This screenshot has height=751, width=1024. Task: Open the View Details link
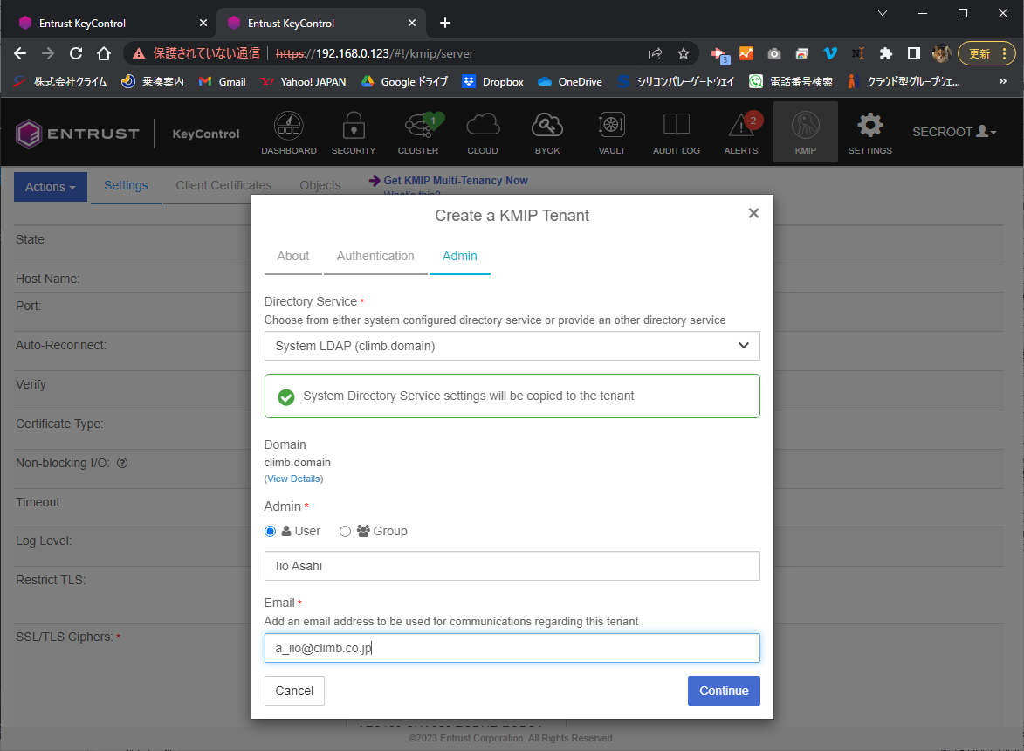click(x=294, y=479)
